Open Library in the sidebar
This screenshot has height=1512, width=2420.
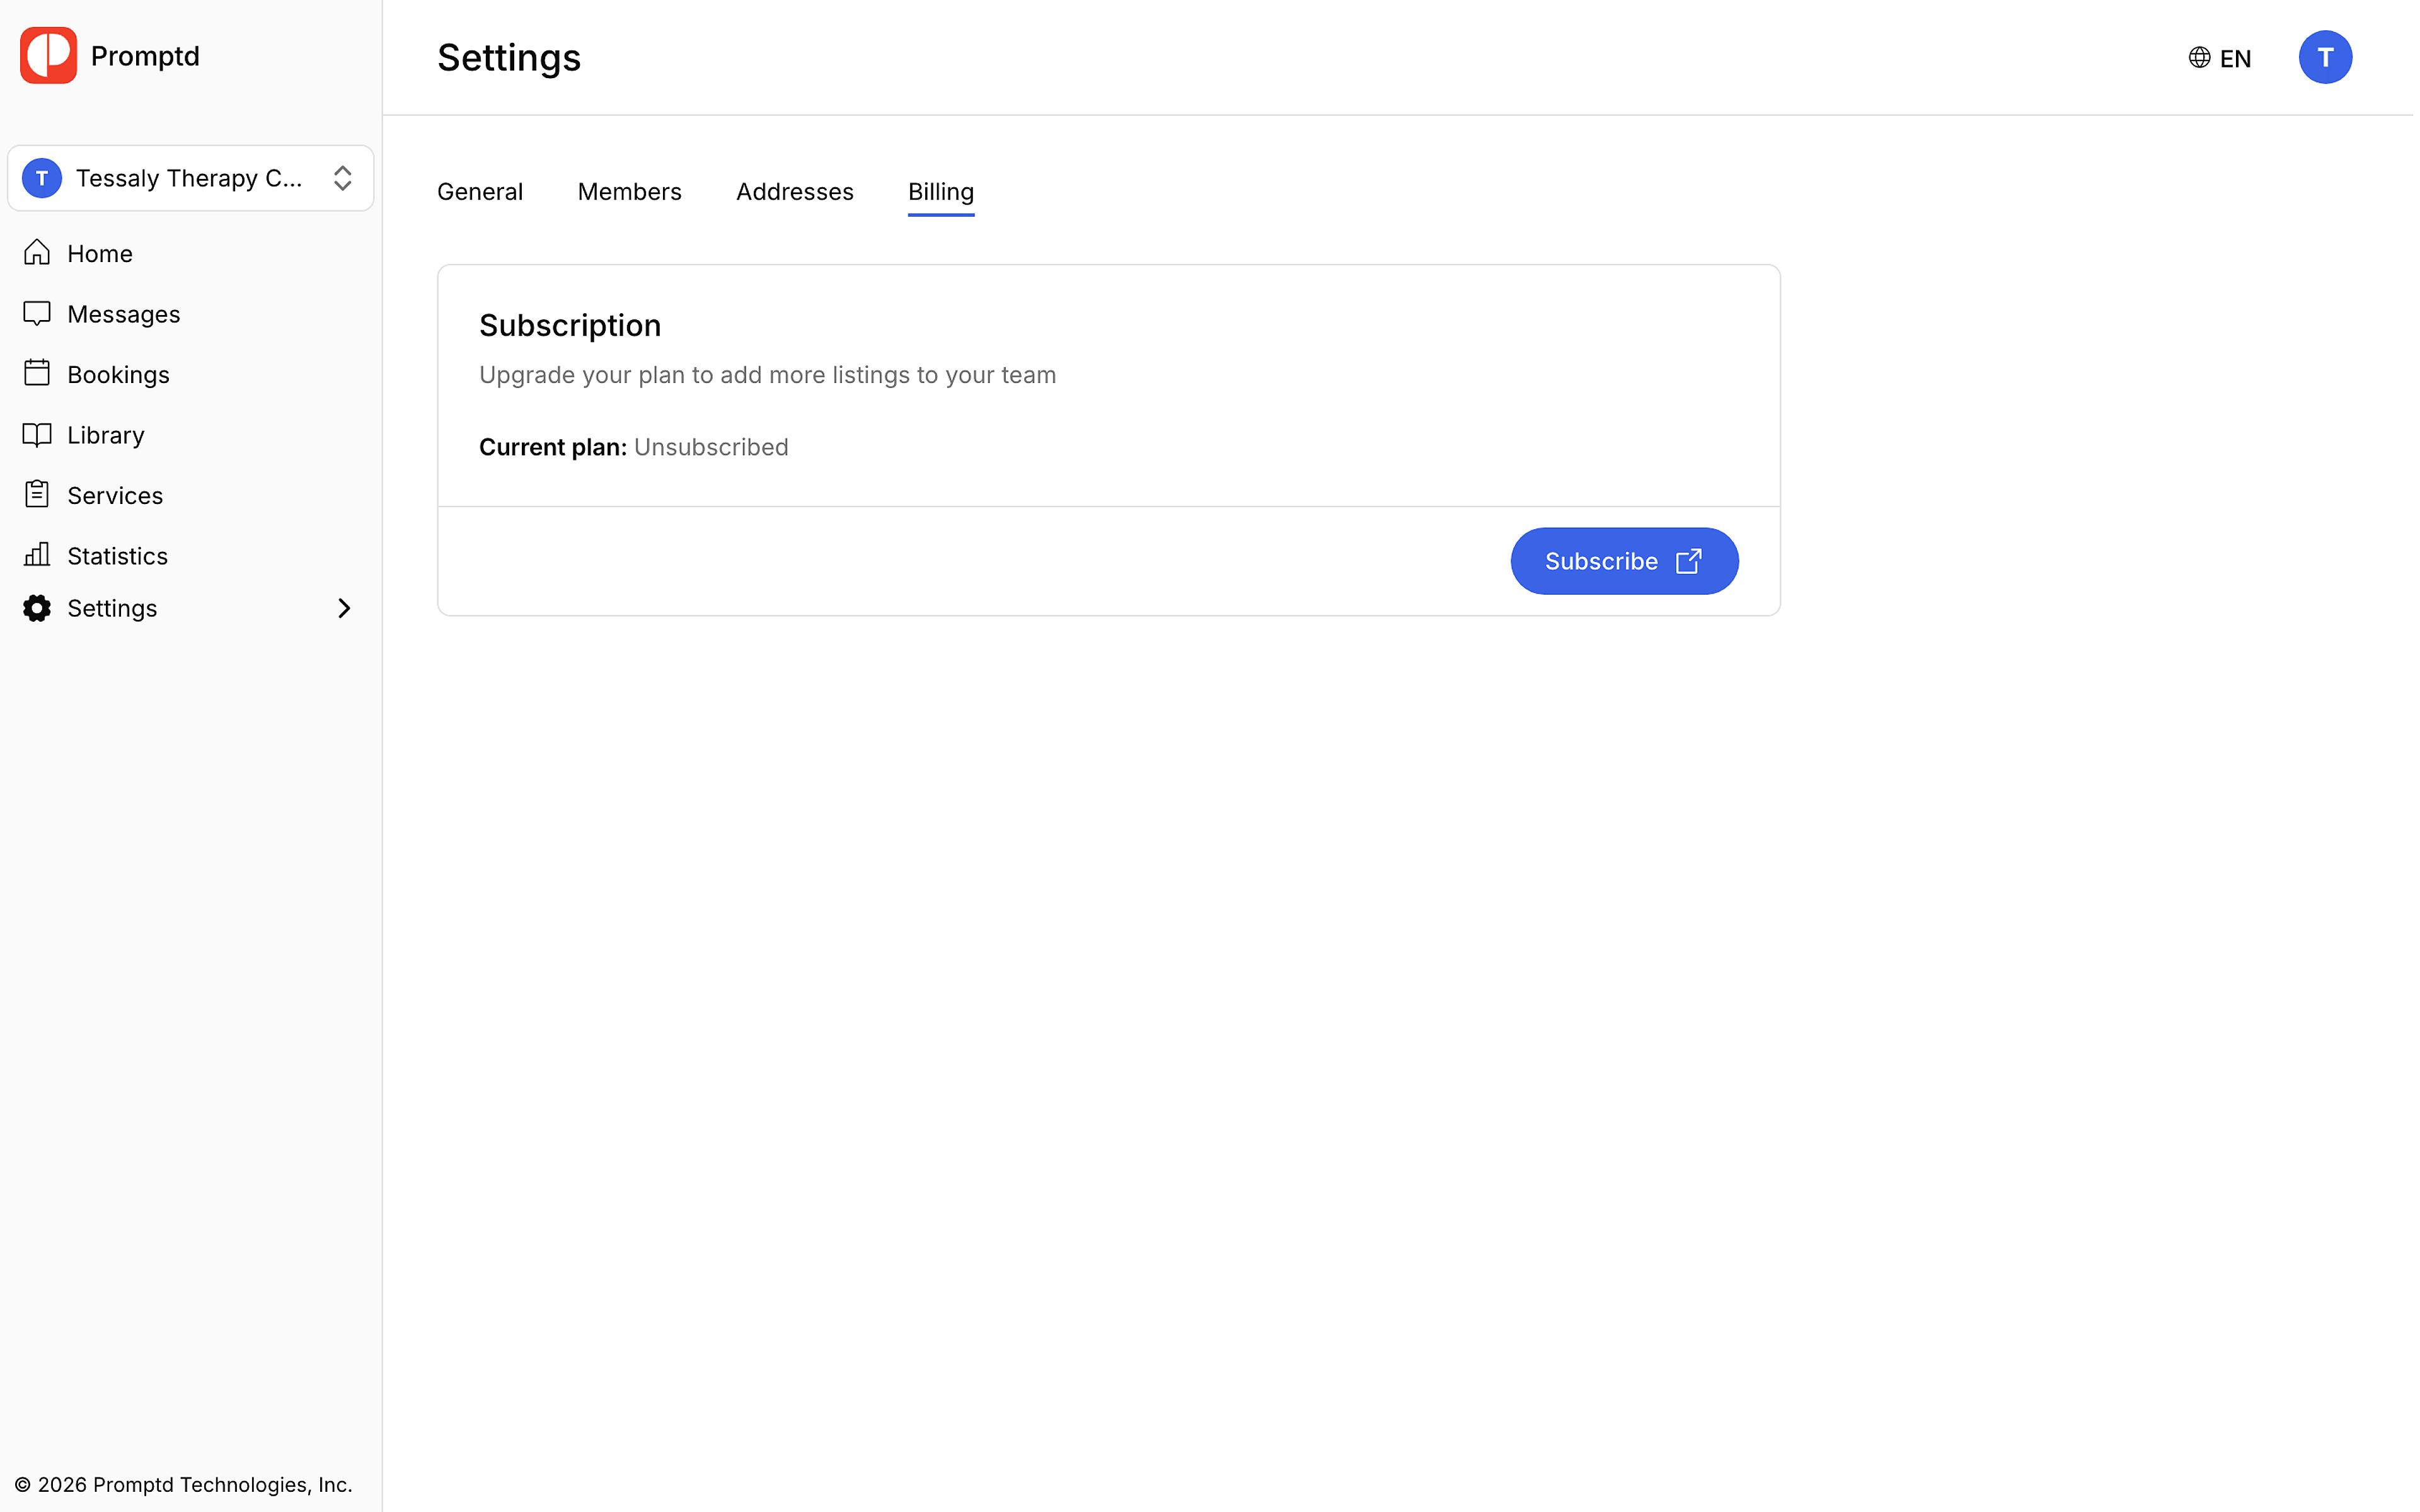(x=191, y=435)
